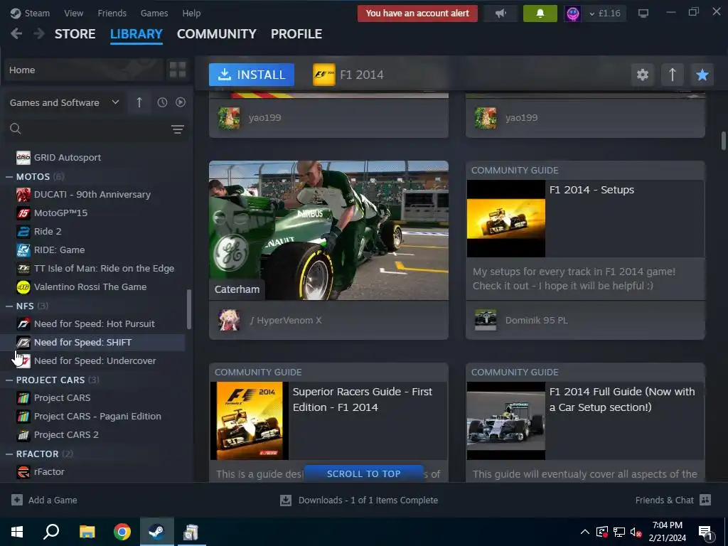The height and width of the screenshot is (546, 728).
Task: Open the Steam menu
Action: tap(30, 13)
